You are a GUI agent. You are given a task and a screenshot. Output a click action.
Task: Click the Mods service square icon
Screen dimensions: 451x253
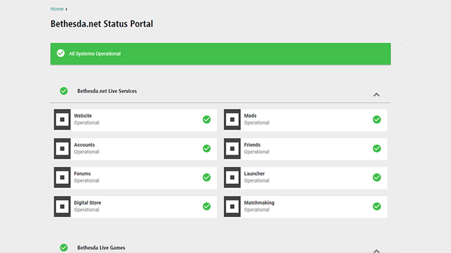pyautogui.click(x=232, y=119)
